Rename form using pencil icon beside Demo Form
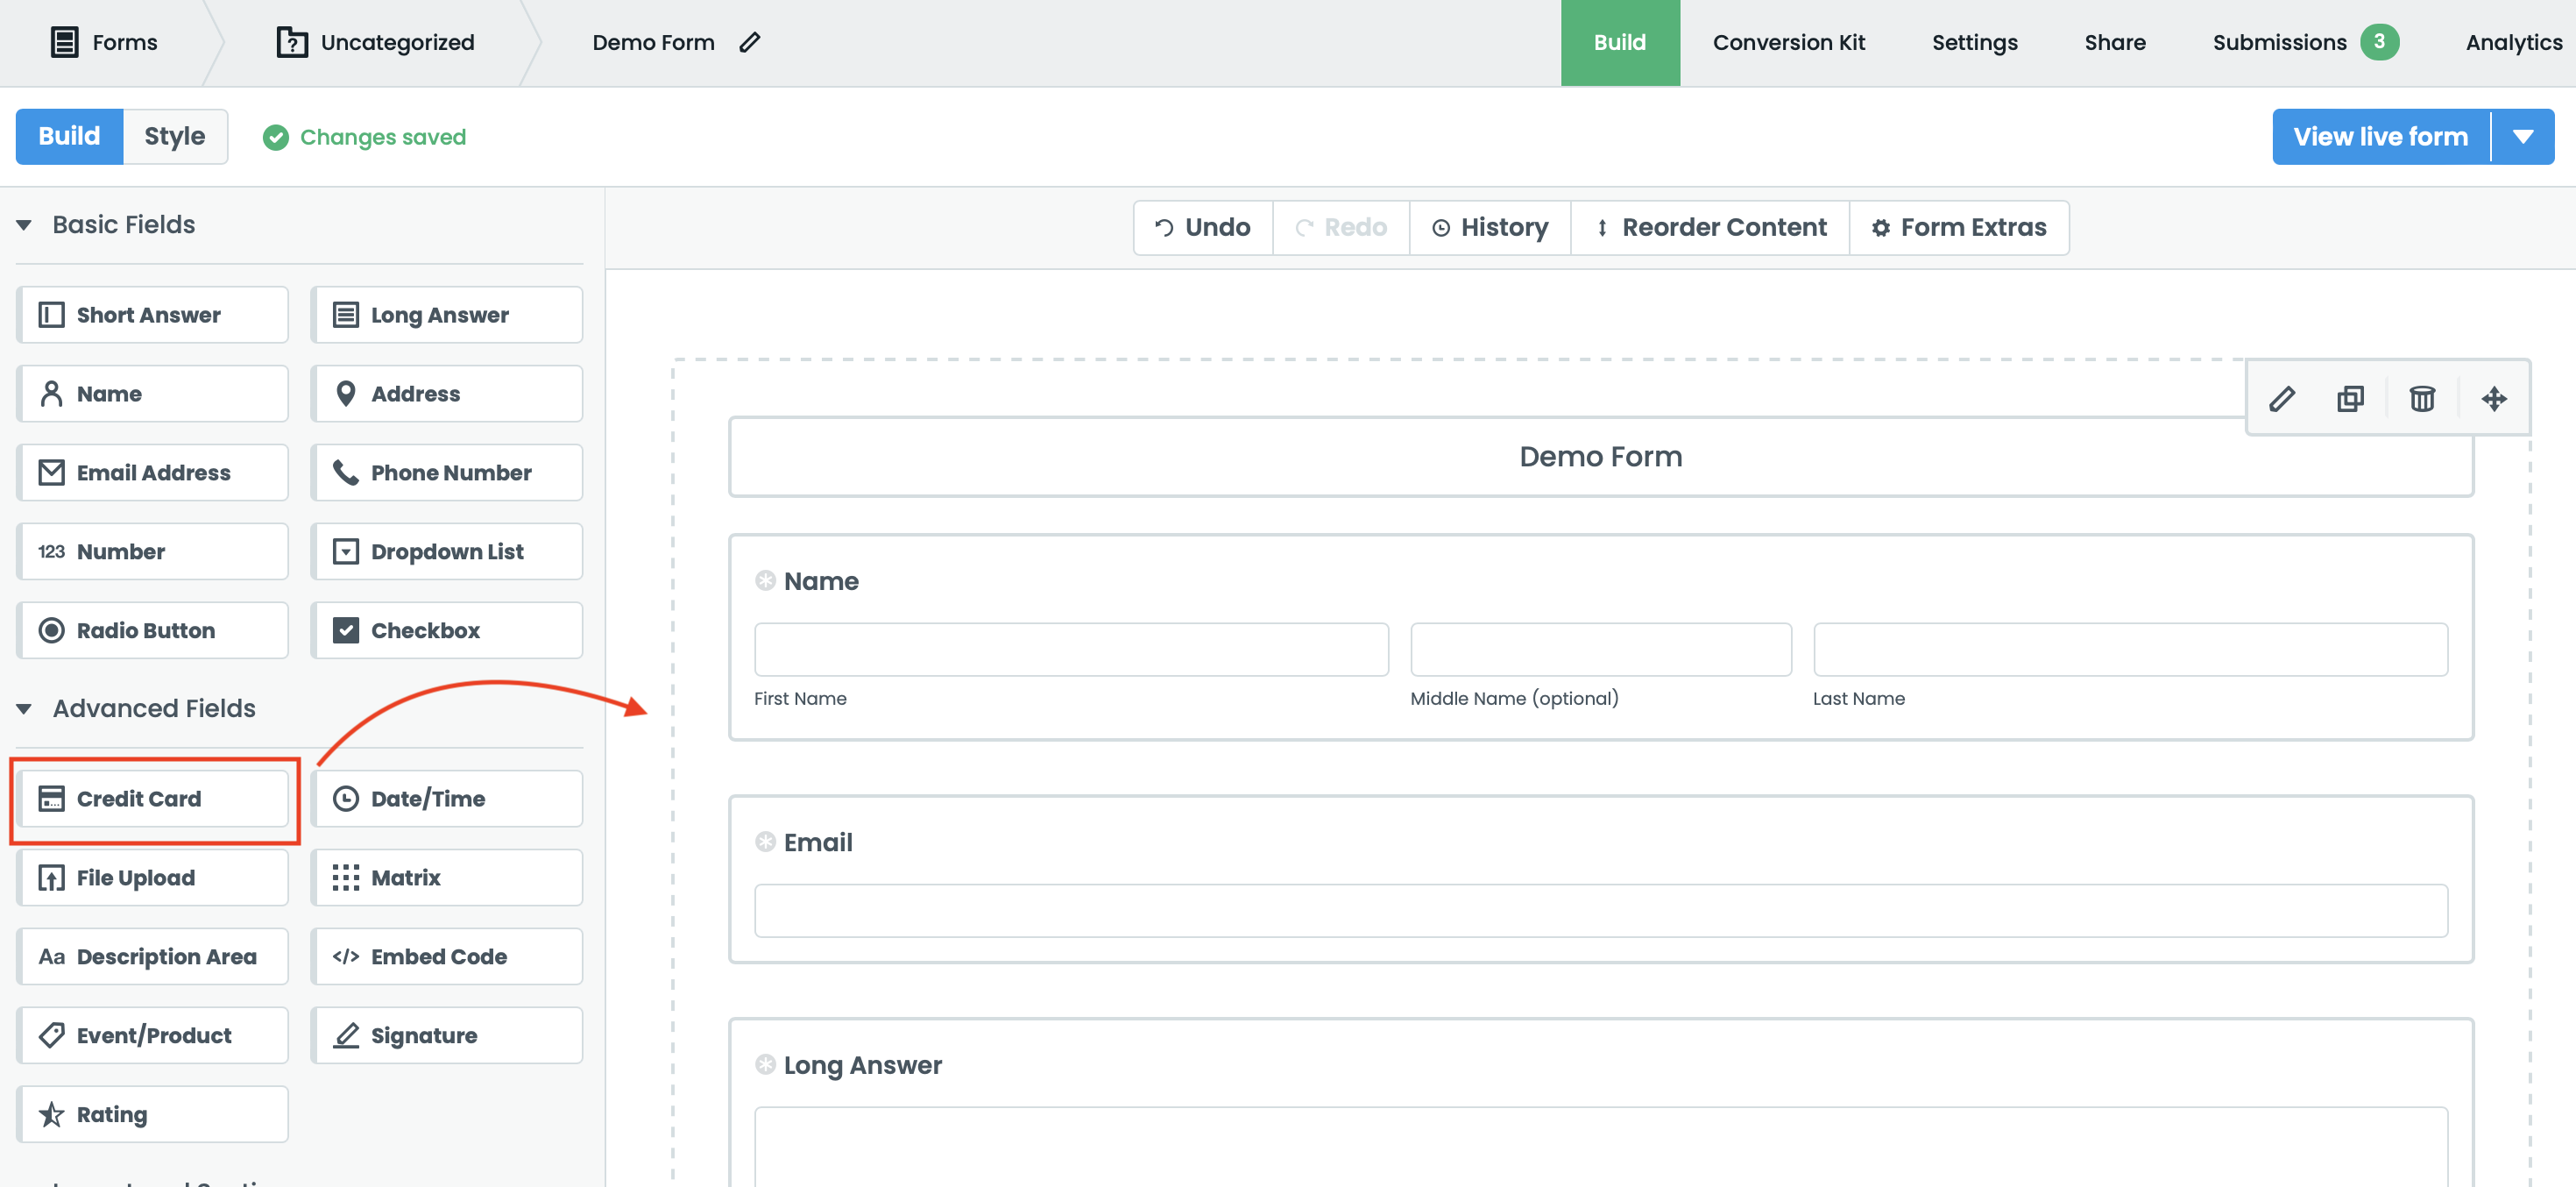The width and height of the screenshot is (2576, 1187). tap(750, 42)
